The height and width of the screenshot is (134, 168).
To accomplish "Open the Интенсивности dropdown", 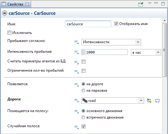I will pyautogui.click(x=111, y=42).
